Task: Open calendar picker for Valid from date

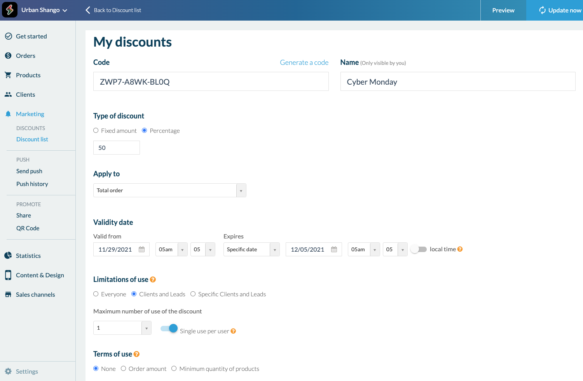Action: [141, 249]
